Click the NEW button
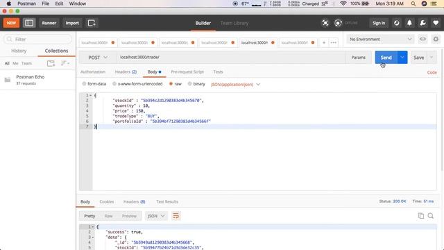Image resolution: width=444 pixels, height=250 pixels. tap(11, 23)
